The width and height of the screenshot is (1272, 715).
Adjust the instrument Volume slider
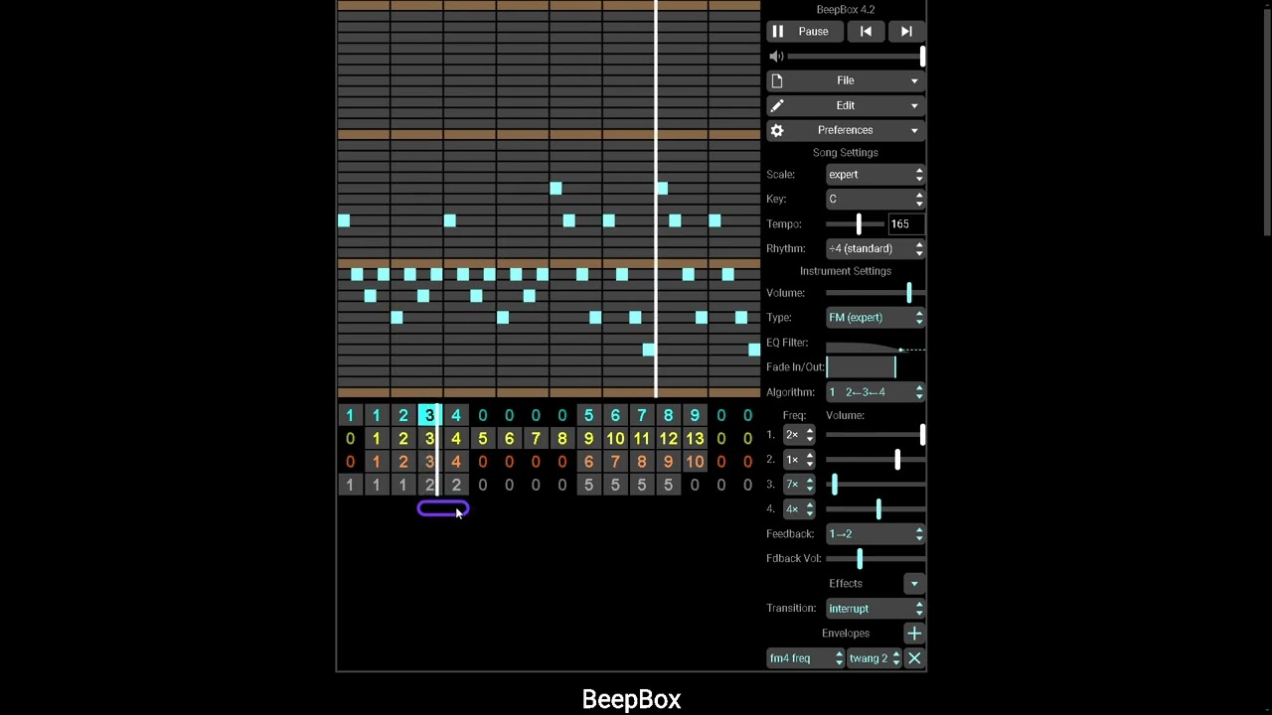coord(875,293)
